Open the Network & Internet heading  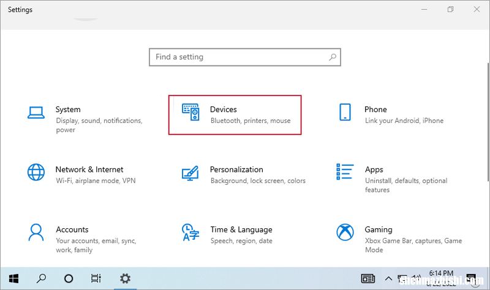click(89, 169)
